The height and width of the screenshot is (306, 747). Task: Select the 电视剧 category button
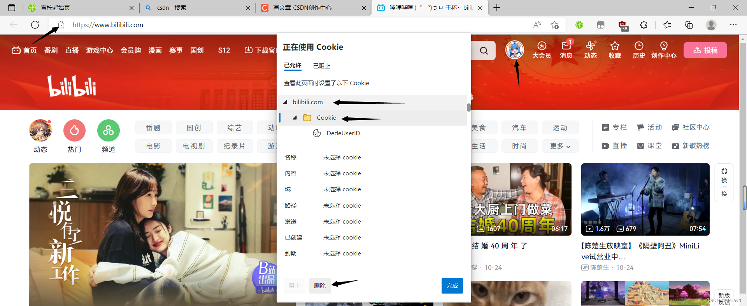[194, 146]
